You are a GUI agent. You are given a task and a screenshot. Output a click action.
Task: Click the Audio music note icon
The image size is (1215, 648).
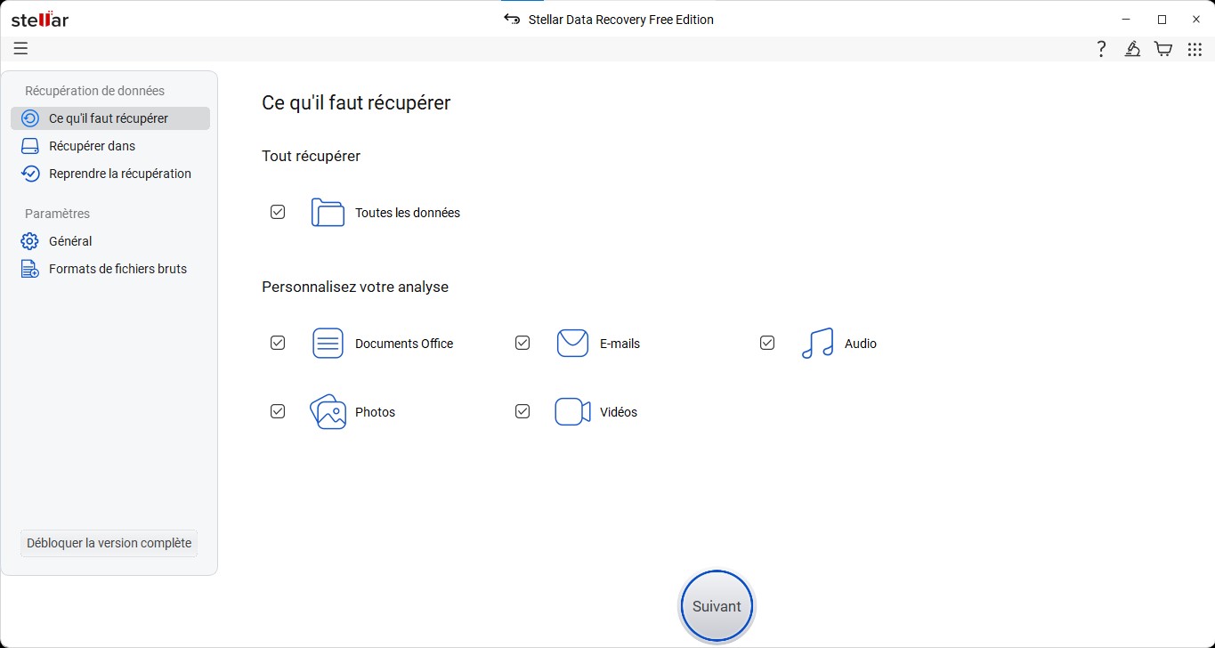[817, 344]
